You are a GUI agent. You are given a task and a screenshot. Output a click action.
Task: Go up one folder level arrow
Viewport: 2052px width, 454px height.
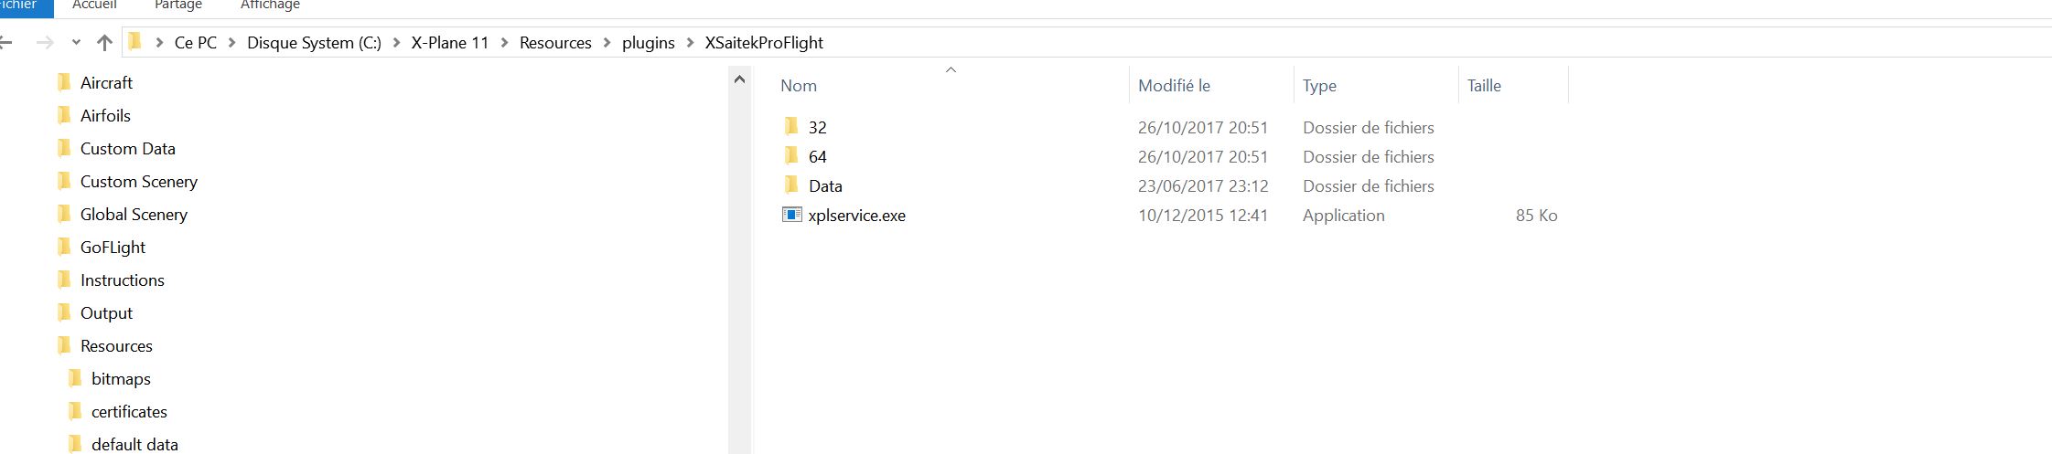point(104,43)
